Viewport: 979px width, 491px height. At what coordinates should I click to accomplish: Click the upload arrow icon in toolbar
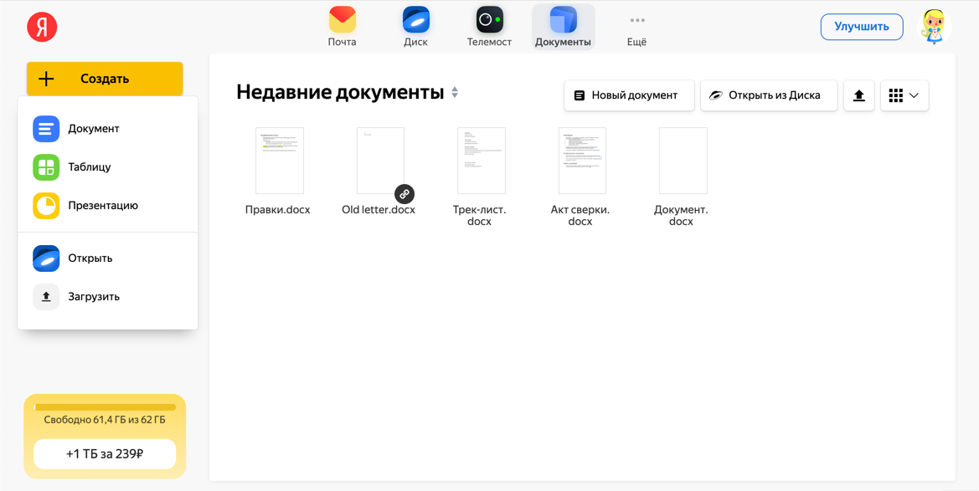pos(858,95)
